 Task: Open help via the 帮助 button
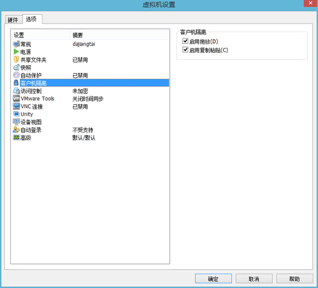pos(294,279)
